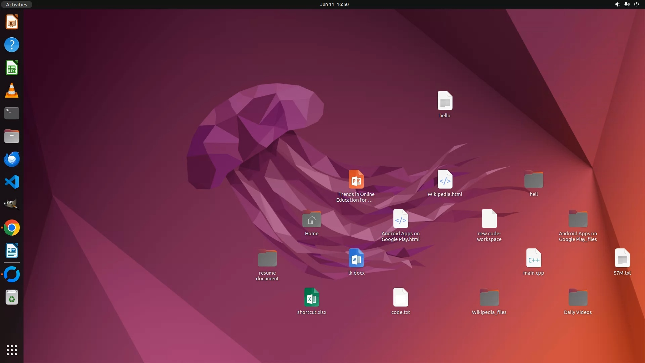
Task: Select the main.cpp desktop file
Action: [533, 258]
